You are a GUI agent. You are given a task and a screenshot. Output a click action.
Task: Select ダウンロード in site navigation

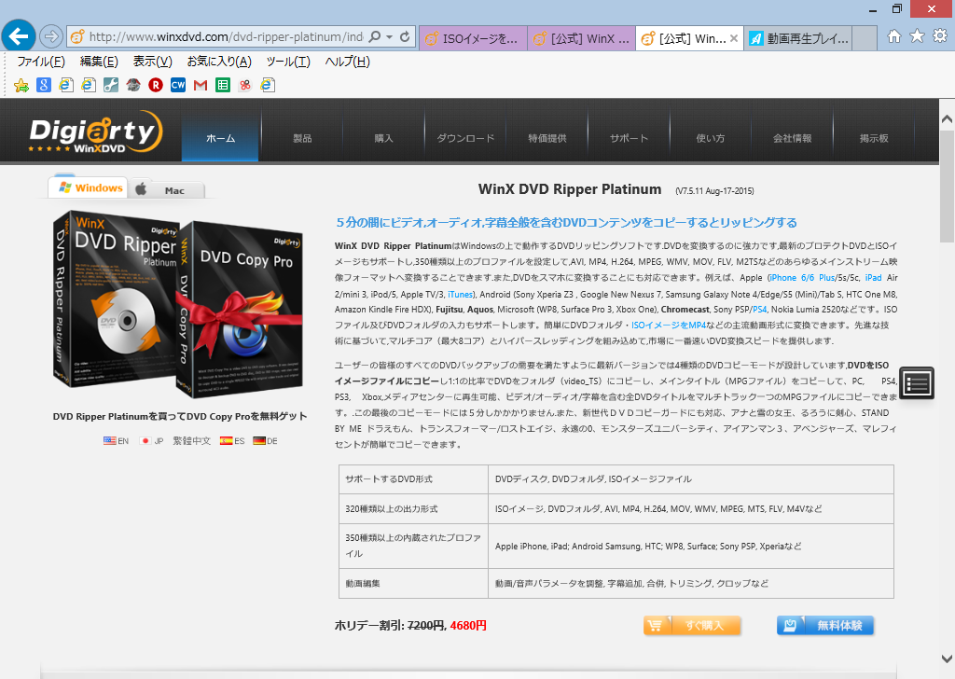coord(465,138)
